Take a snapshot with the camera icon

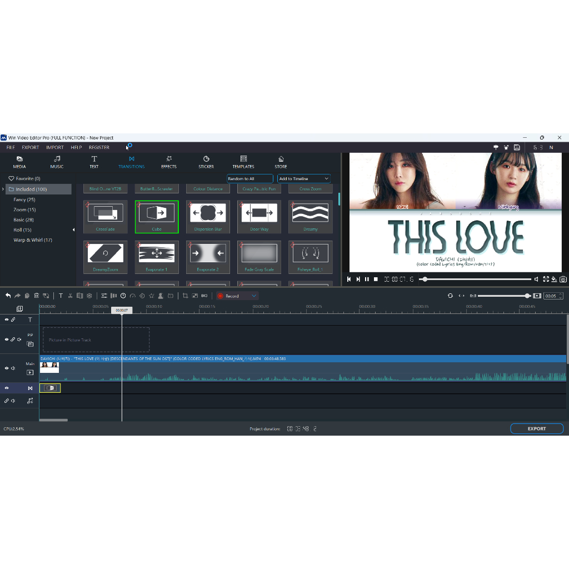pyautogui.click(x=563, y=279)
